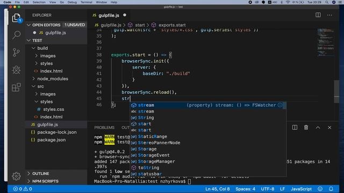Viewport: 344px width, 193px height.
Task: Choose StaticRange from suggestions
Action: pyautogui.click(x=208, y=136)
